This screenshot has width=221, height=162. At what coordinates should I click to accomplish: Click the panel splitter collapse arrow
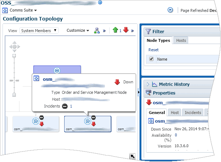pyautogui.click(x=139, y=92)
